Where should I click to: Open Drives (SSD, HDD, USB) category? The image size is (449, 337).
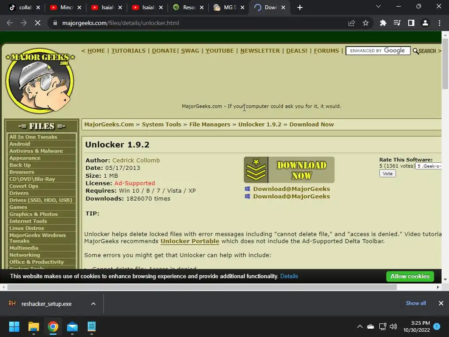pos(42,200)
